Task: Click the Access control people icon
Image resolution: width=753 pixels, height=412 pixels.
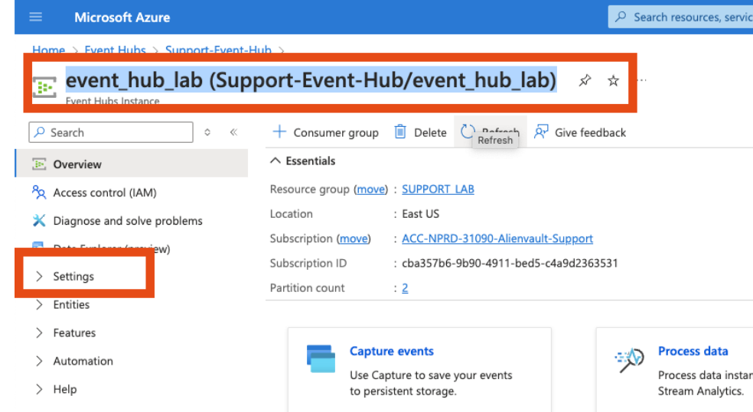Action: (x=39, y=193)
